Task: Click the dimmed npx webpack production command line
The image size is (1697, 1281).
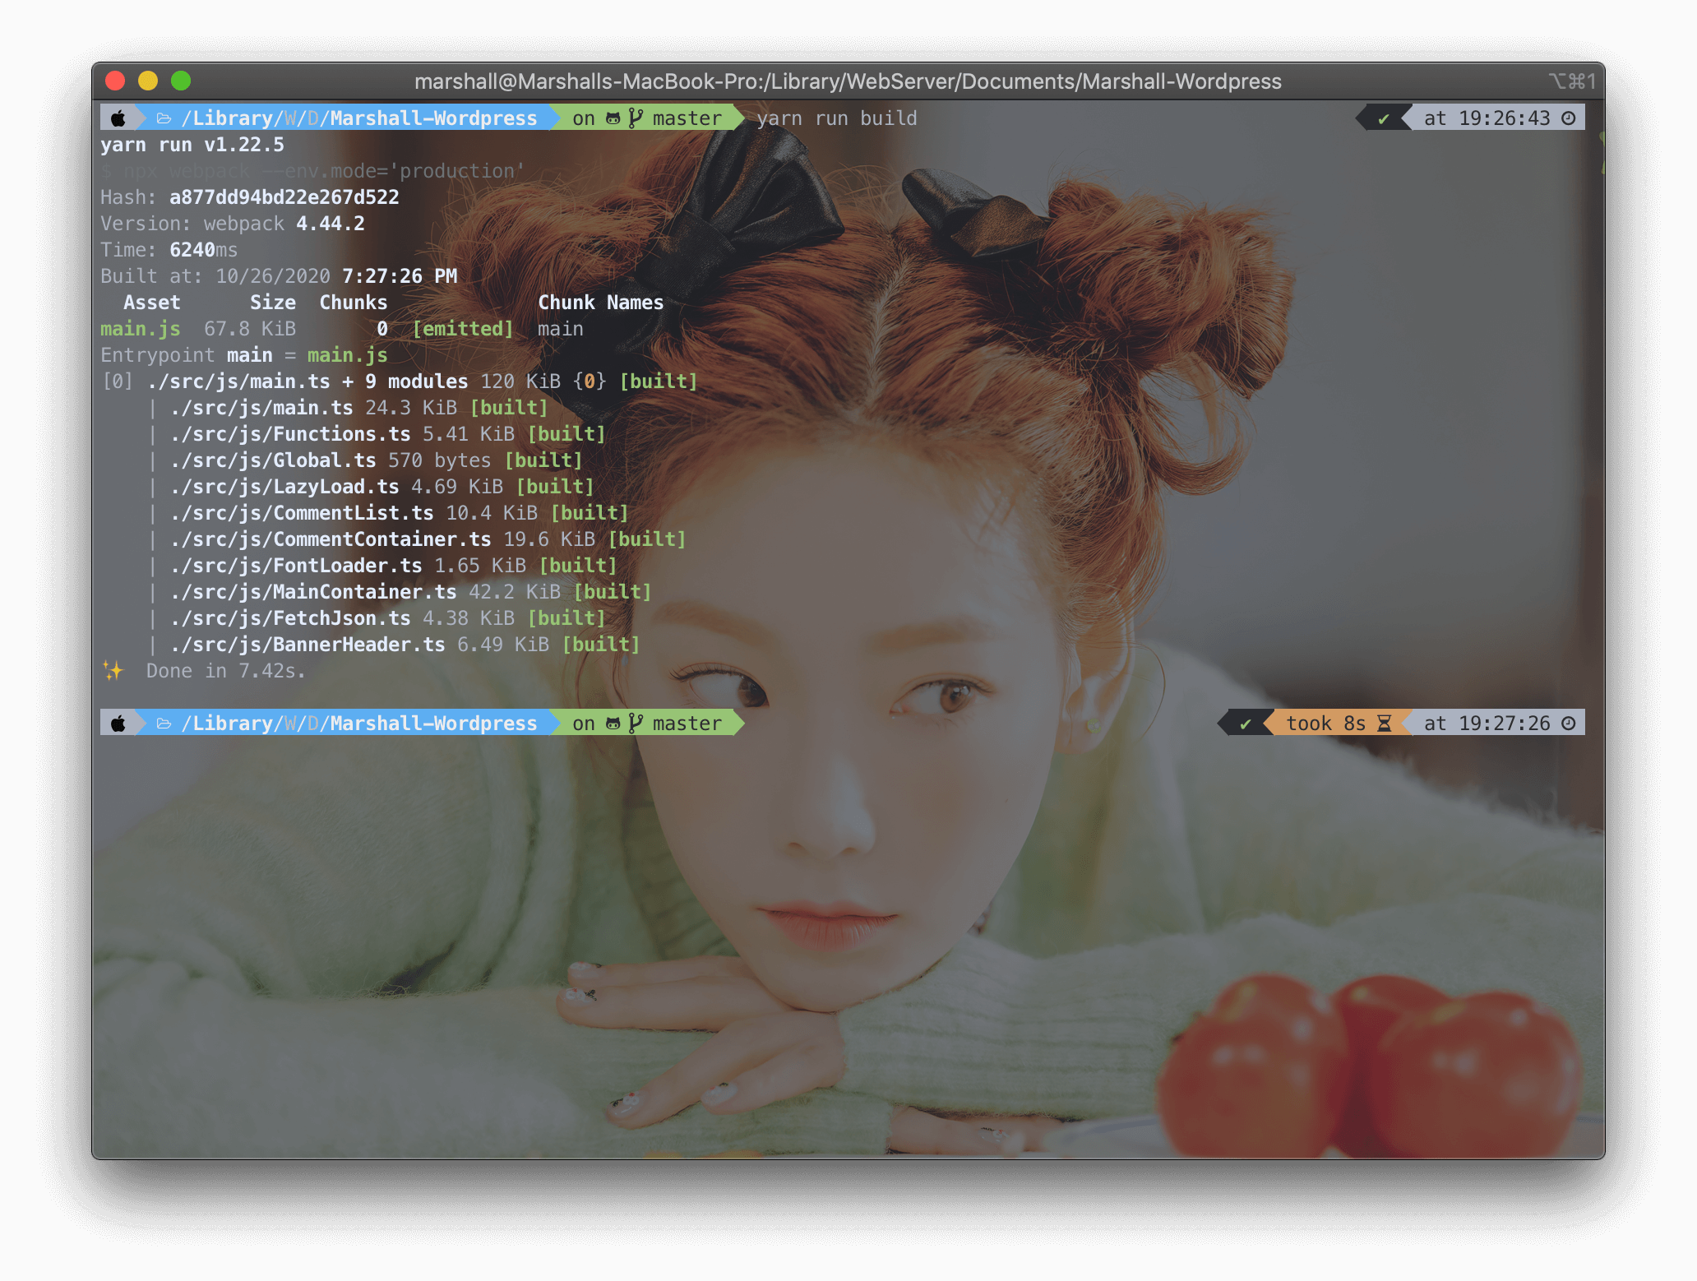Action: [312, 171]
